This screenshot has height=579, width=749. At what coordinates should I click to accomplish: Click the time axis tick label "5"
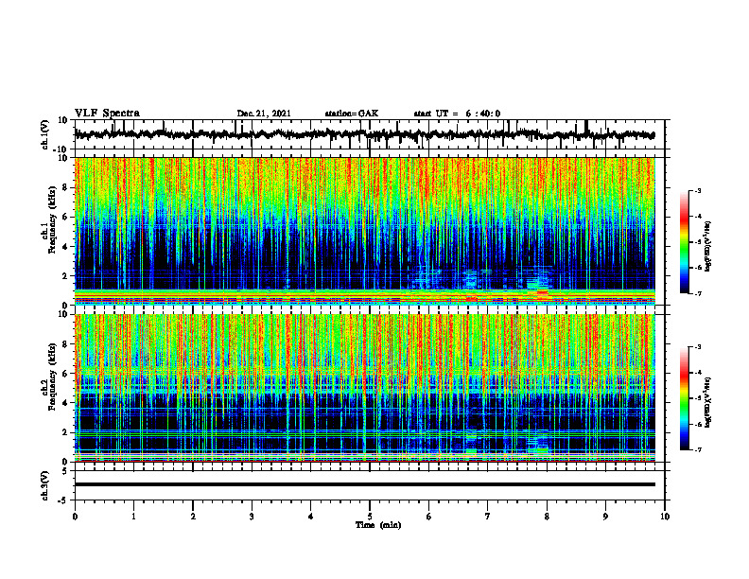pyautogui.click(x=370, y=517)
